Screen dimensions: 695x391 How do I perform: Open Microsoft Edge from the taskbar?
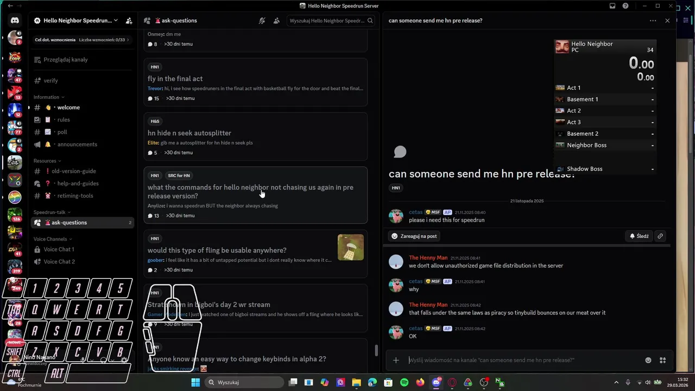[x=372, y=382]
